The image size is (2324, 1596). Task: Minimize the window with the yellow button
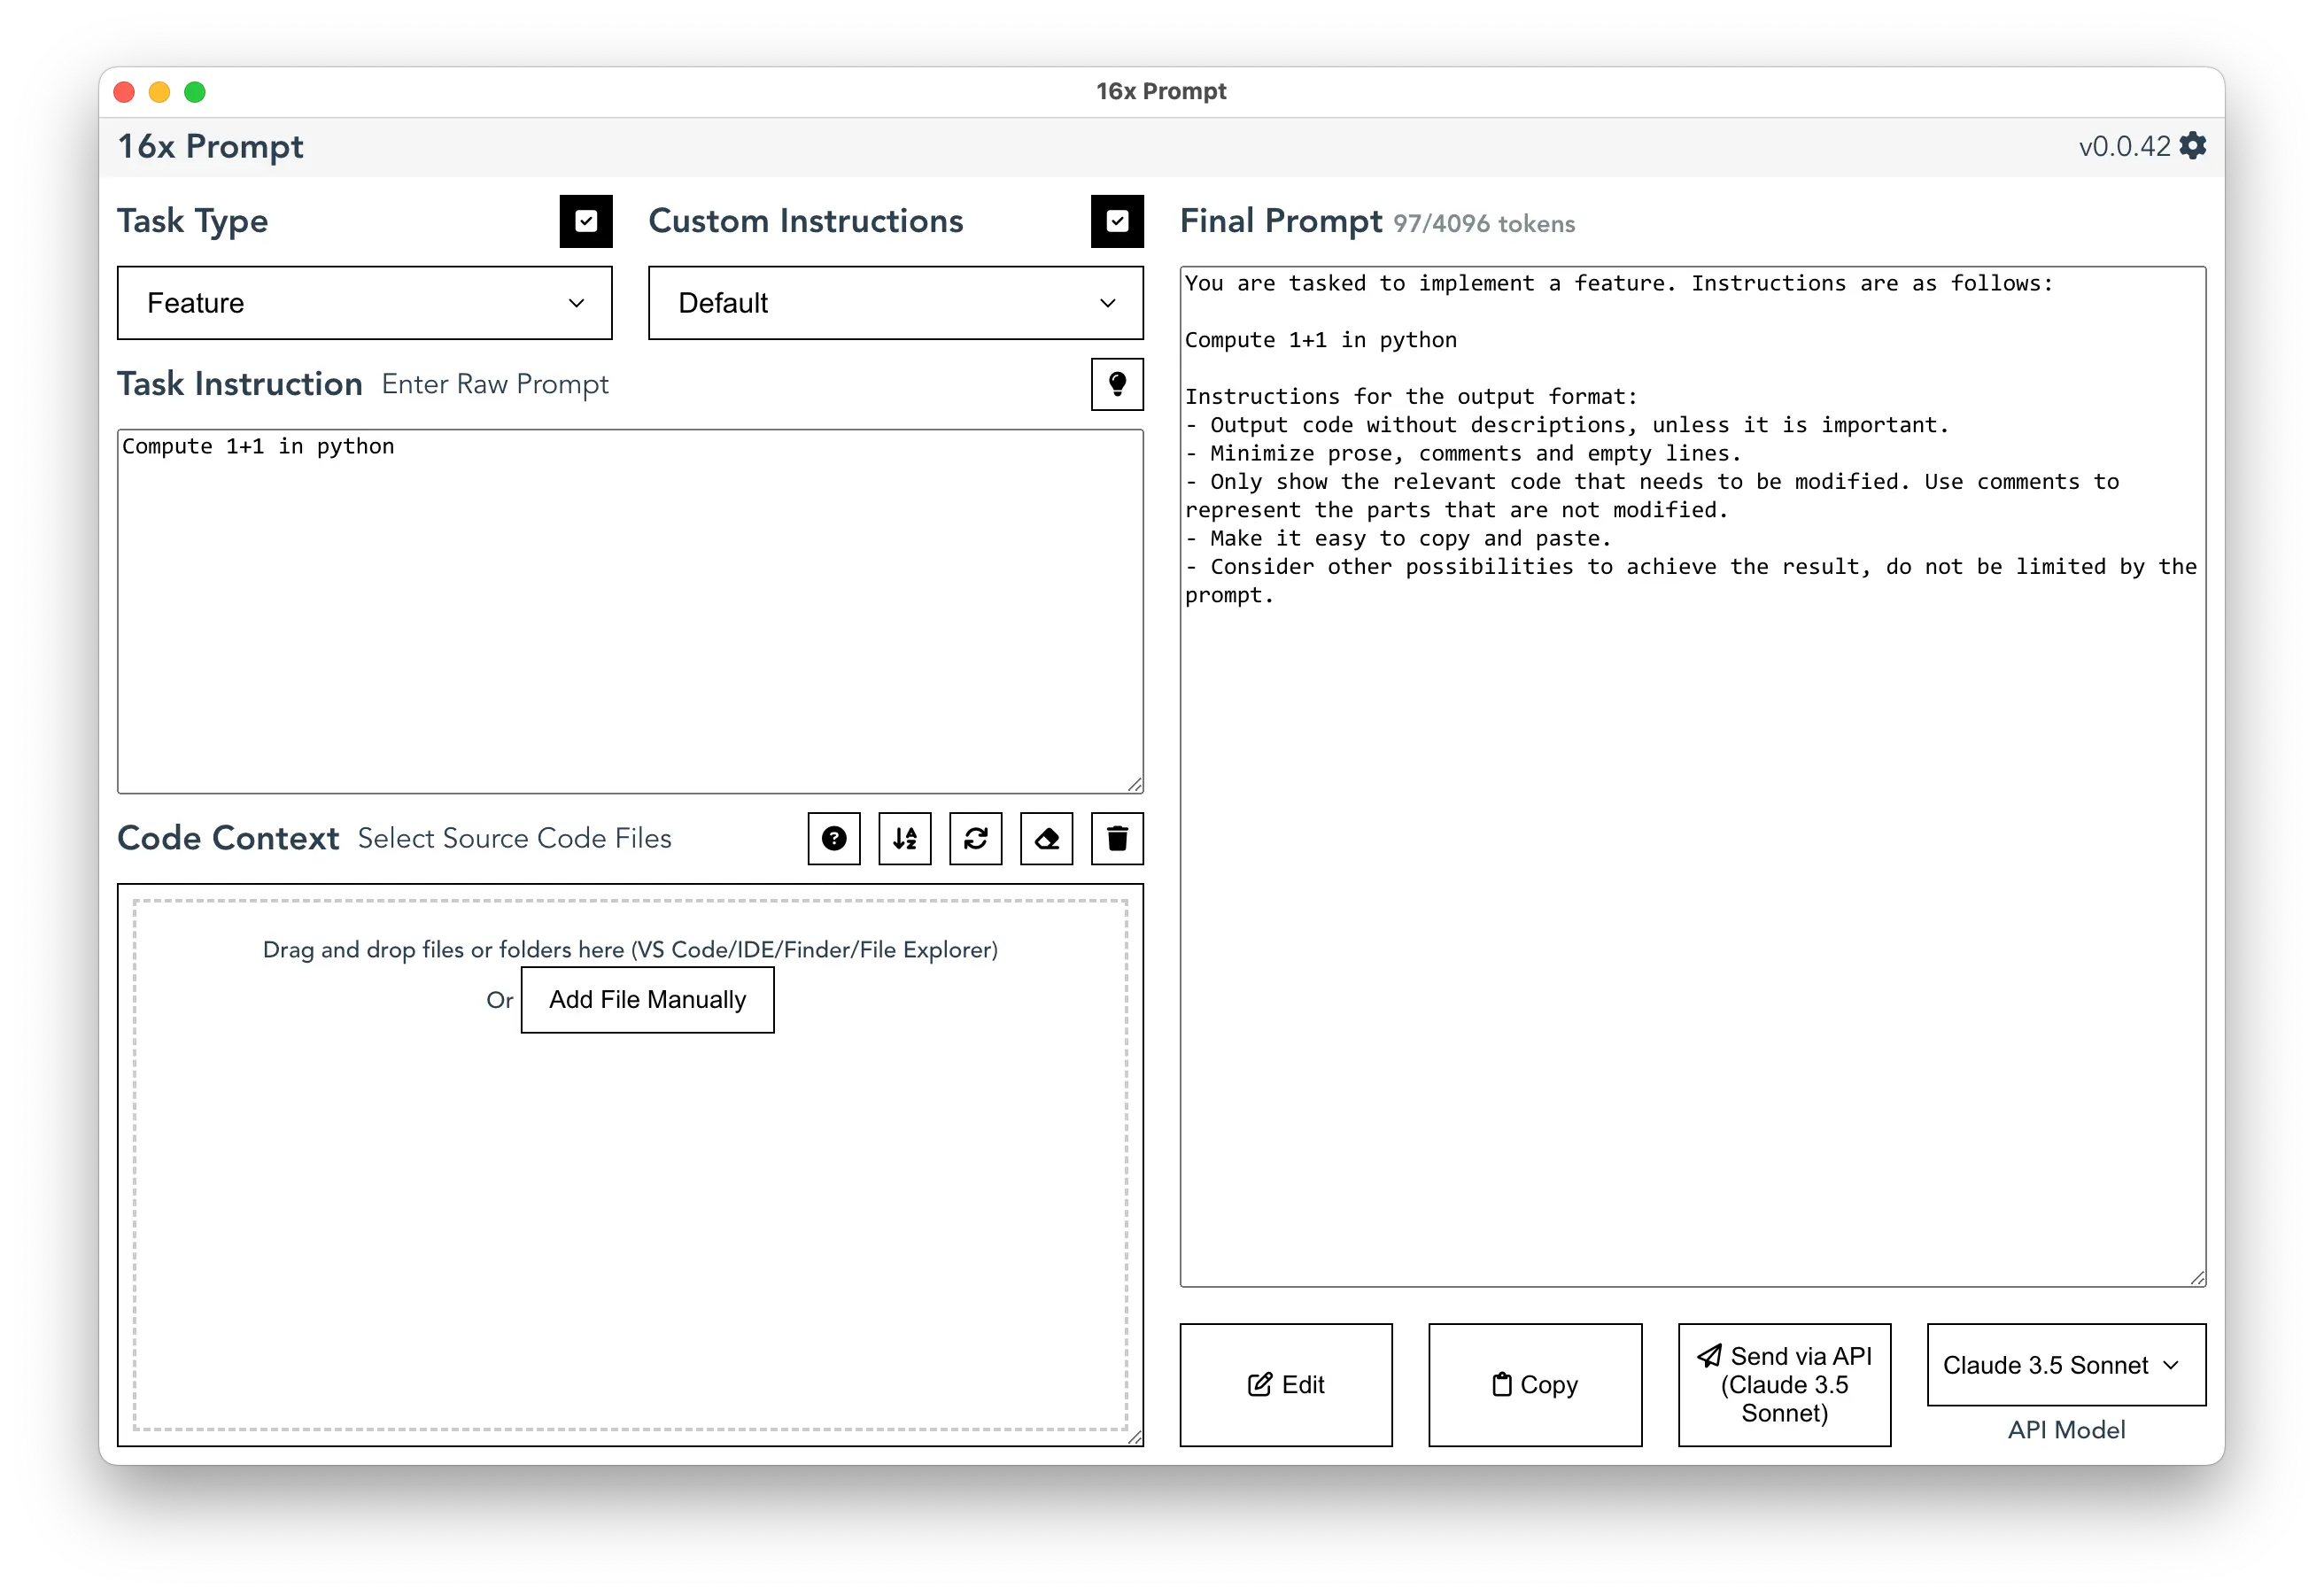[160, 92]
